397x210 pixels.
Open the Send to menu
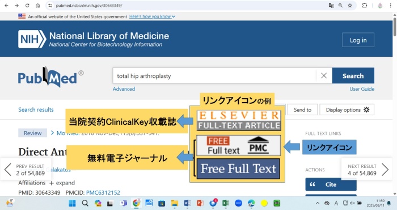click(x=302, y=110)
